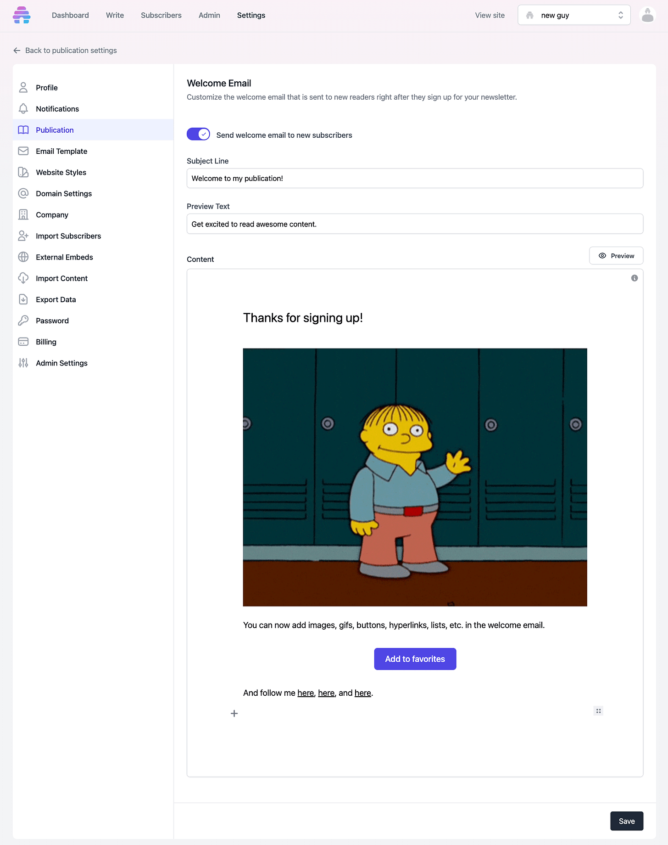
Task: Click the plus icon to add block
Action: 234,713
